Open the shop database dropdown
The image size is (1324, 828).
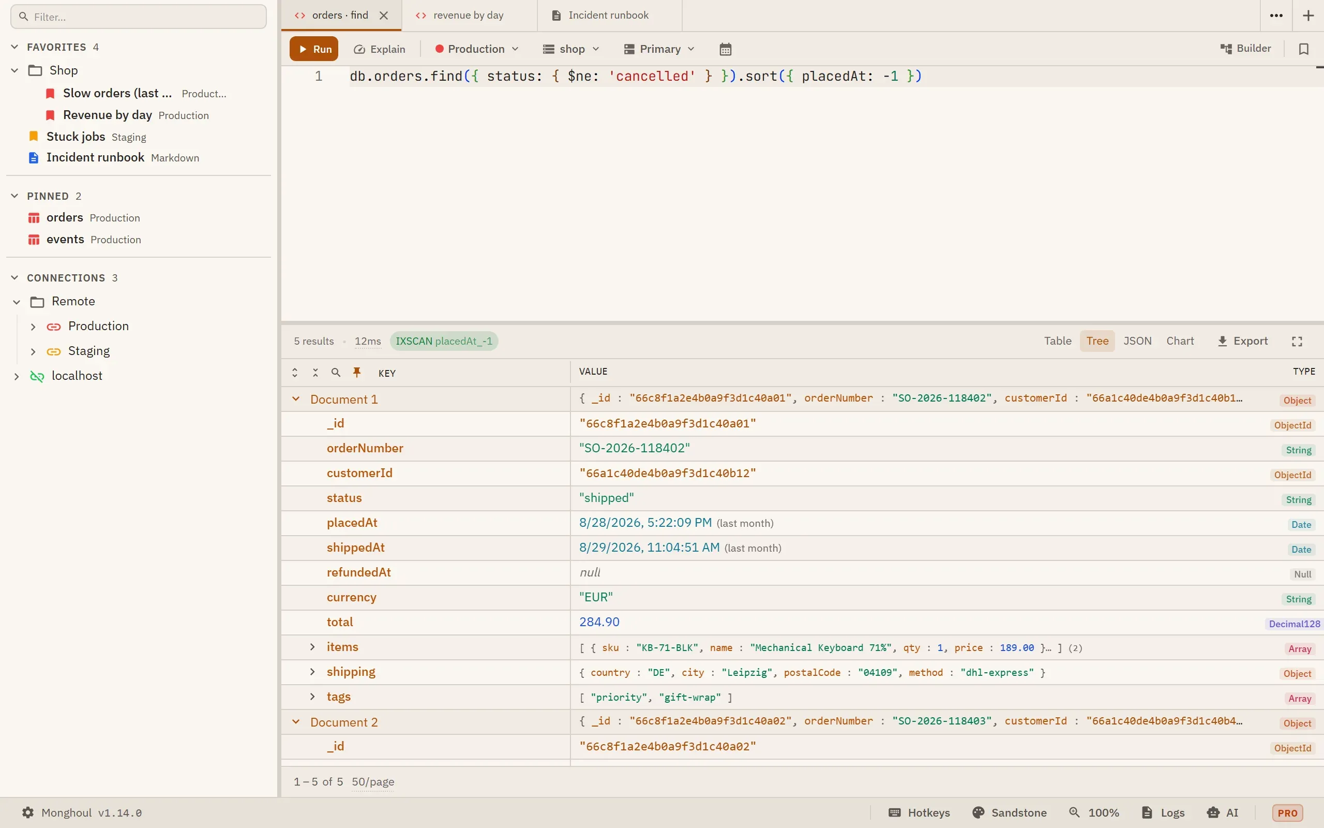pyautogui.click(x=570, y=49)
